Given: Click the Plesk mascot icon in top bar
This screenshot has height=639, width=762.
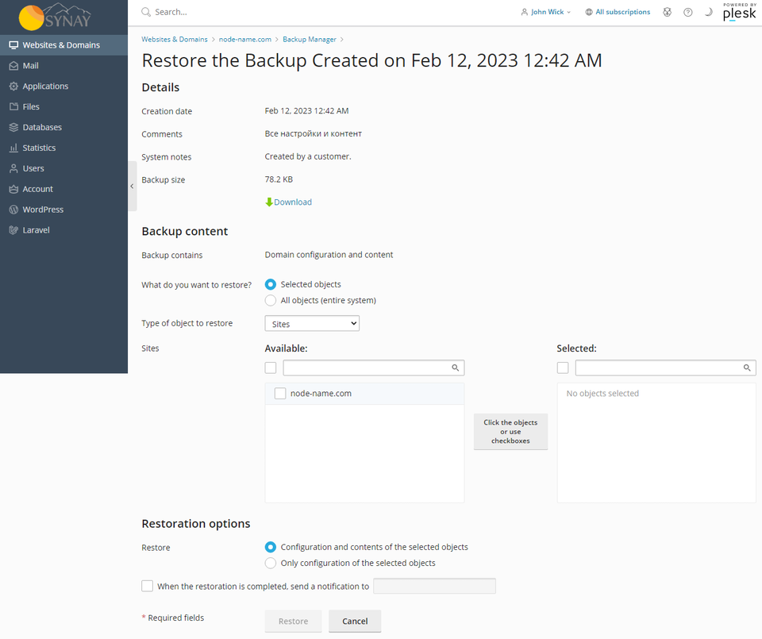Looking at the screenshot, I should pyautogui.click(x=668, y=12).
